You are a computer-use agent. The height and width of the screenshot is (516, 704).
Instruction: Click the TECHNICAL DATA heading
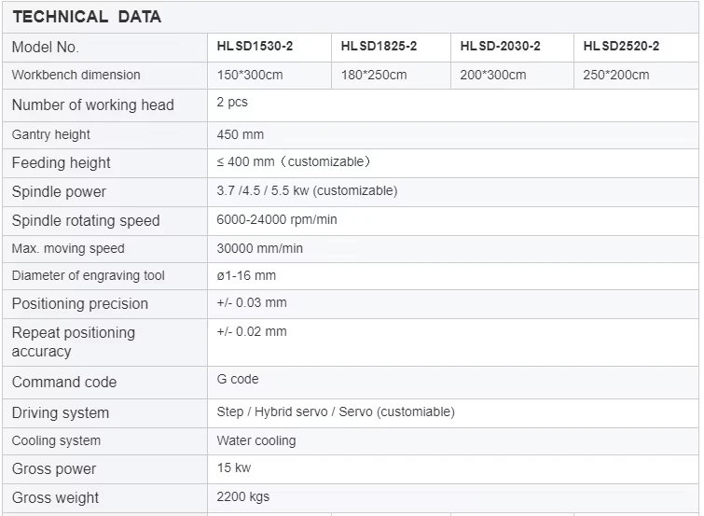tap(87, 17)
